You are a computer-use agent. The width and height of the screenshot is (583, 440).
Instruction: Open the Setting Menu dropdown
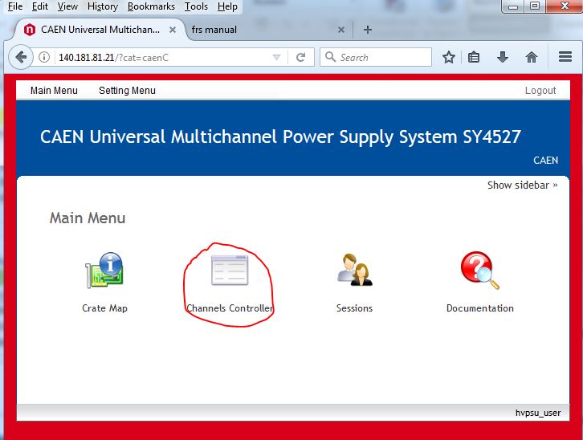pos(127,91)
